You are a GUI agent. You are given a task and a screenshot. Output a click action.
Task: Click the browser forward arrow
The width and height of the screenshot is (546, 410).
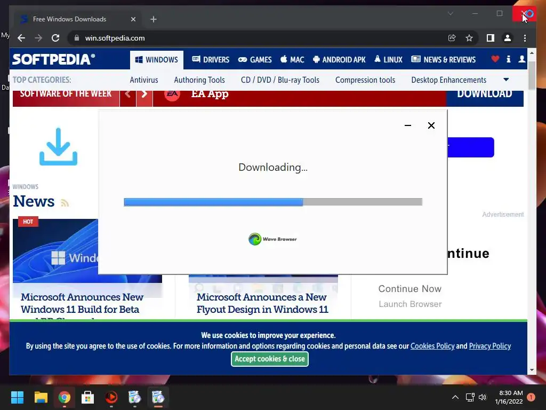pos(38,38)
